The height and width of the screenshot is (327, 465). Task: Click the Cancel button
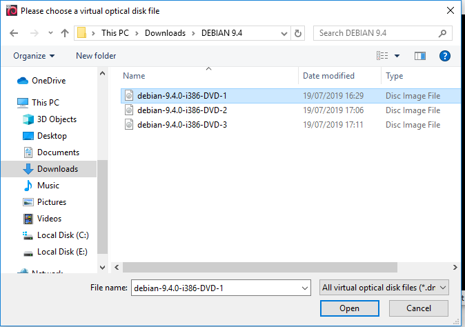(x=419, y=308)
